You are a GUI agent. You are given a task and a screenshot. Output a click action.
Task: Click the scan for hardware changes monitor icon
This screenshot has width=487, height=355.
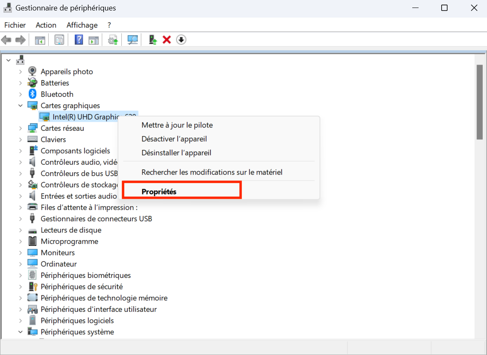pyautogui.click(x=133, y=40)
